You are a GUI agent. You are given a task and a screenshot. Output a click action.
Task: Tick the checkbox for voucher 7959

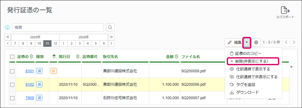click(x=12, y=98)
